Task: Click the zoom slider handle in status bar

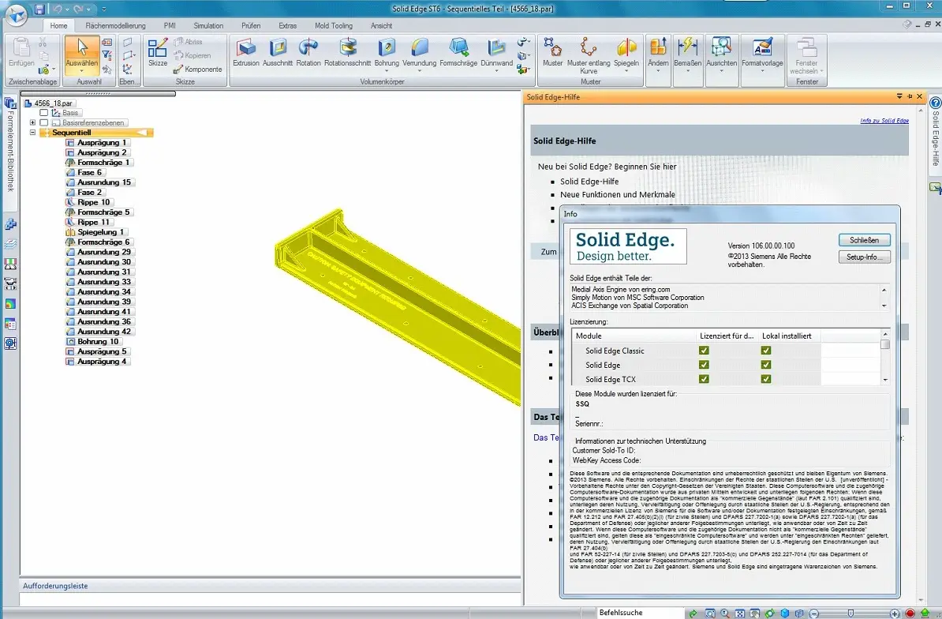Action: point(850,613)
